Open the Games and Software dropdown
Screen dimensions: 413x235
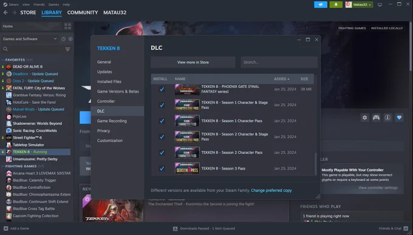[x=30, y=39]
